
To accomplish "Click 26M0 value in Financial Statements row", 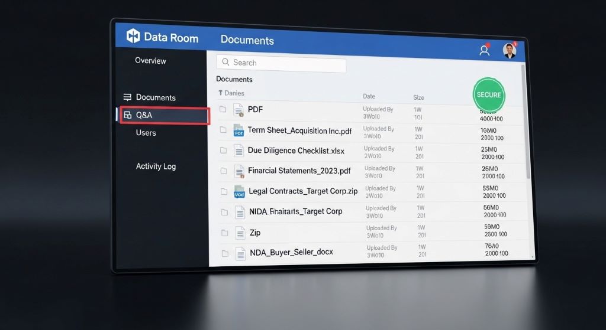I will tap(490, 168).
